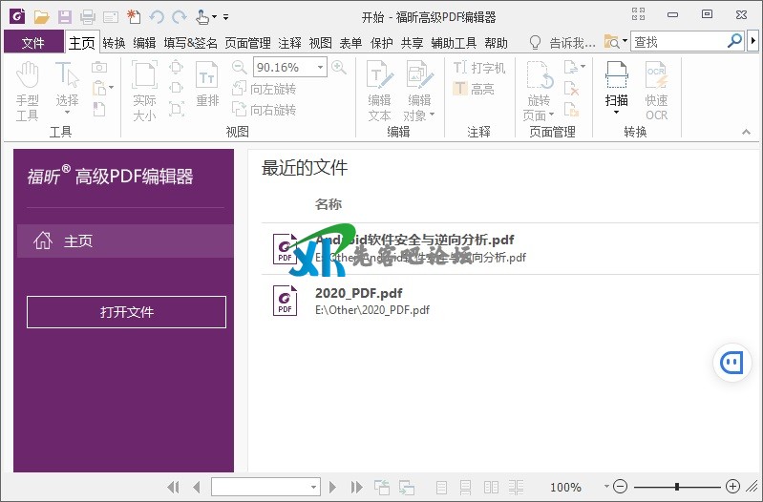763x502 pixels.
Task: Switch to the 页面管理 ribbon tab
Action: pyautogui.click(x=247, y=43)
